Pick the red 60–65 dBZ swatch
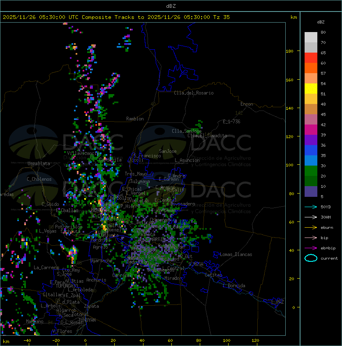 pyautogui.click(x=311, y=58)
